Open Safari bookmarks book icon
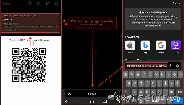184x105 pixels. [105, 101]
